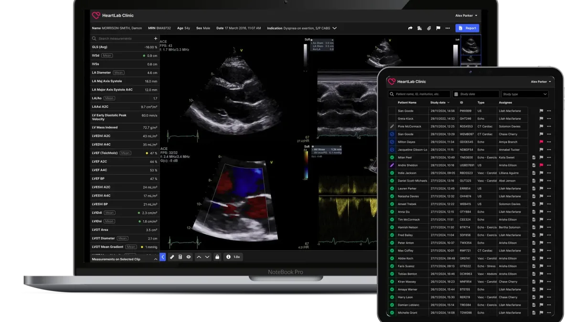Image resolution: width=573 pixels, height=322 pixels.
Task: Open the three-dot more menu beside Report
Action: (x=447, y=28)
